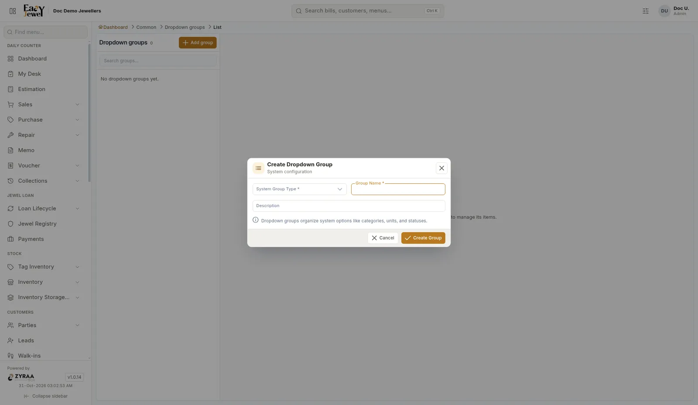The image size is (698, 405).
Task: Click the Leads add-user icon
Action: point(10,340)
